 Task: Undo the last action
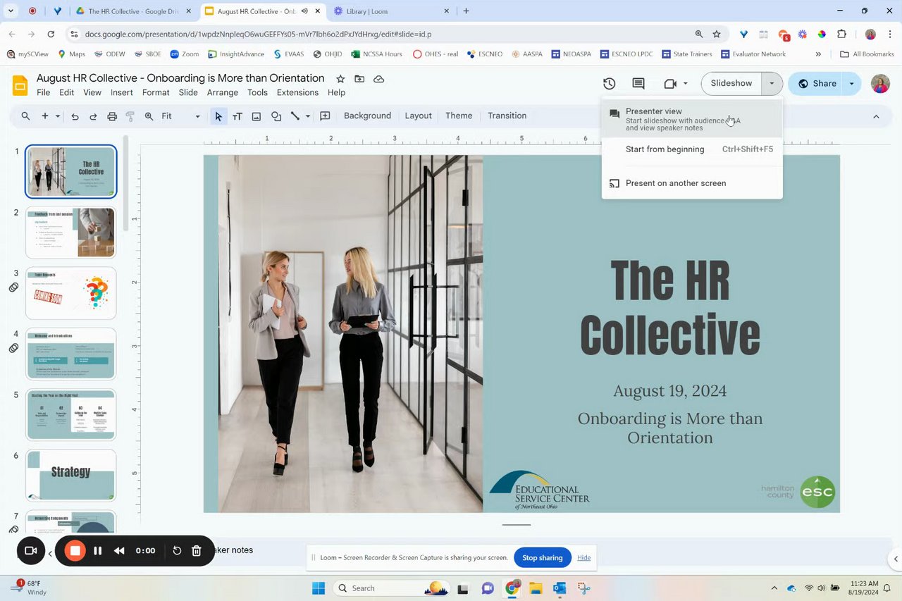point(75,116)
